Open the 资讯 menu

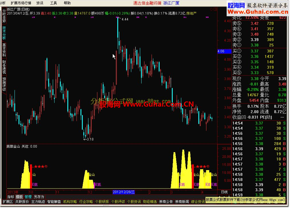tap(40, 3)
